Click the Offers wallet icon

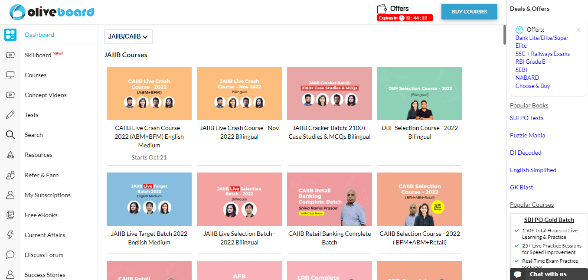pos(382,8)
